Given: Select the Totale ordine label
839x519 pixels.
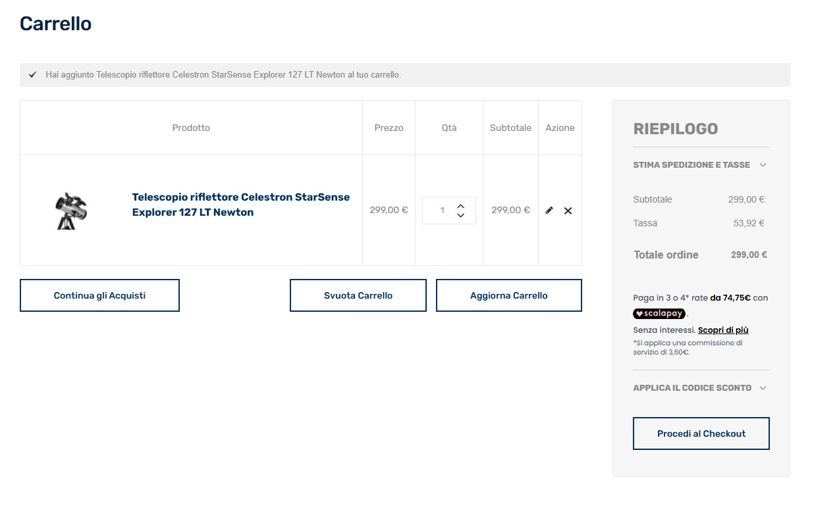Looking at the screenshot, I should pyautogui.click(x=666, y=255).
